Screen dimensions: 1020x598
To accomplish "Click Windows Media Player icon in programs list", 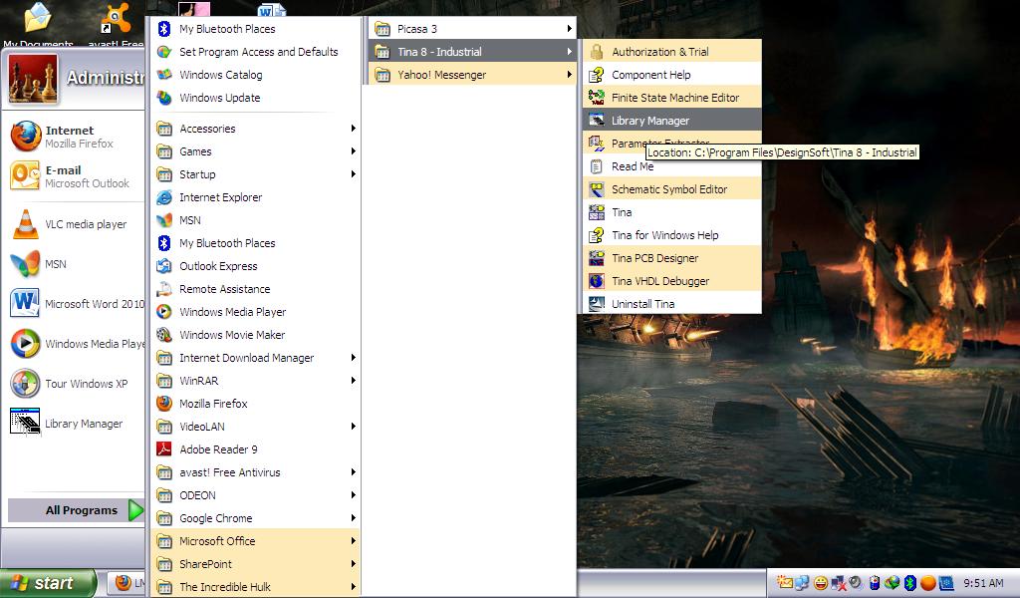I will coord(164,312).
